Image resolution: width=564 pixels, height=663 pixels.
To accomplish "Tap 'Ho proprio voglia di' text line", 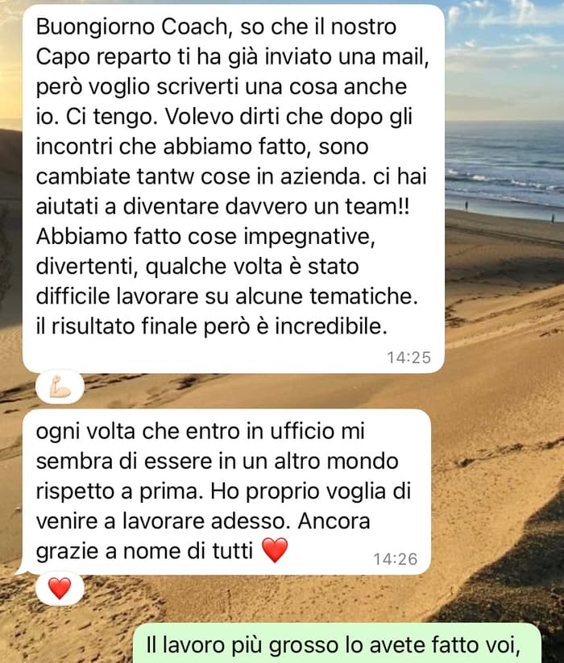I will pos(311,491).
